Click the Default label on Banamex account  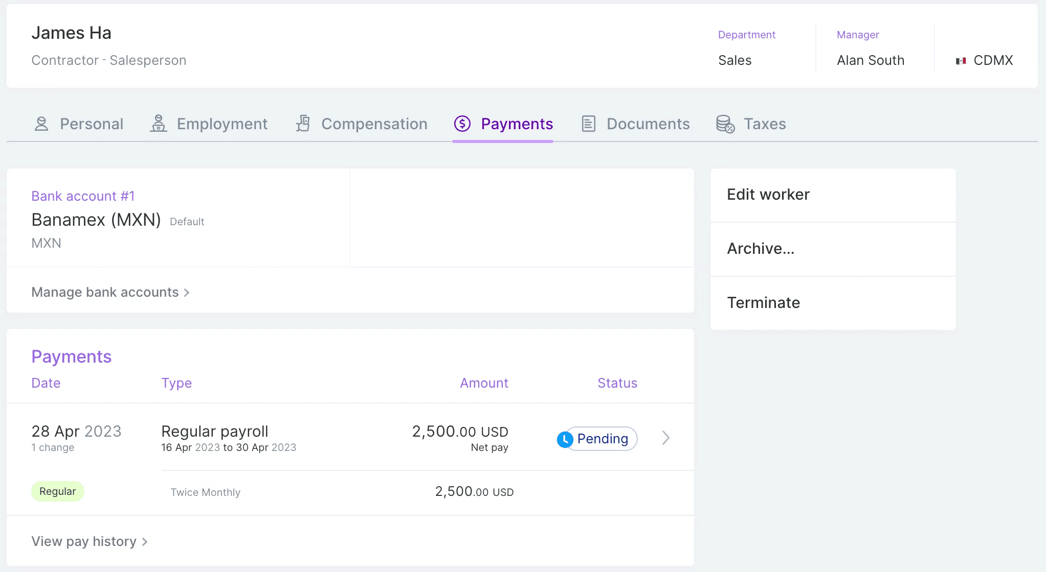pos(187,221)
